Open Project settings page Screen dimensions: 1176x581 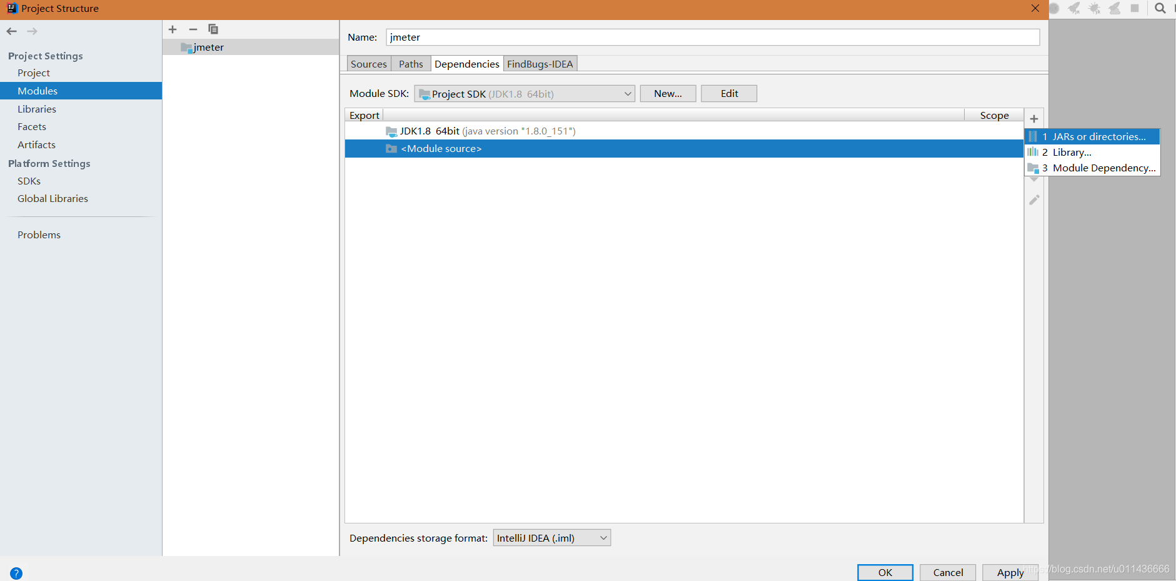tap(34, 73)
